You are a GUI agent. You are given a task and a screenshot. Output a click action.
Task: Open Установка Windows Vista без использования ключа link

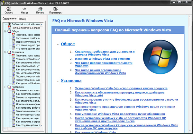121,88
